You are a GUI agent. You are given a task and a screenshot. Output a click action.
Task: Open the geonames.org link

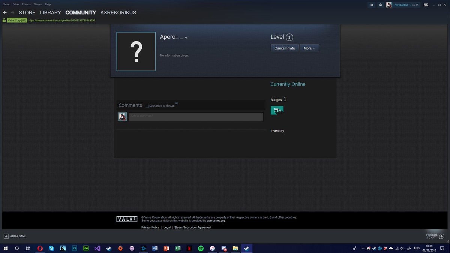(x=216, y=221)
